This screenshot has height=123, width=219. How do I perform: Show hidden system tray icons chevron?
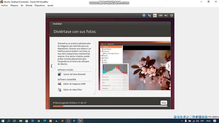tap(182, 121)
